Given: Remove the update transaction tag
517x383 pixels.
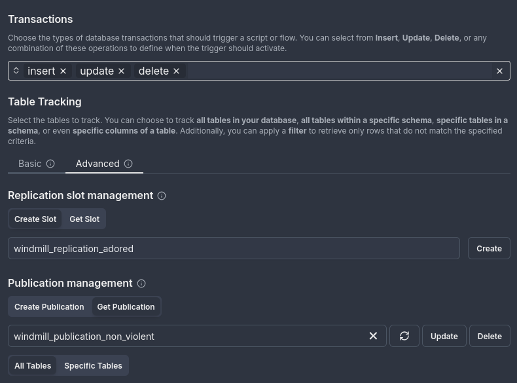Looking at the screenshot, I should pos(121,71).
